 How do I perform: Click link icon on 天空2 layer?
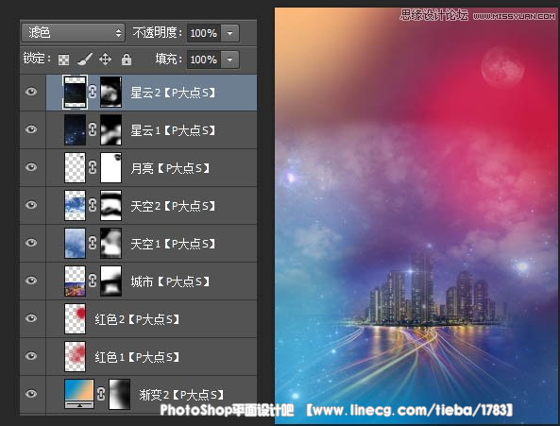tap(93, 205)
